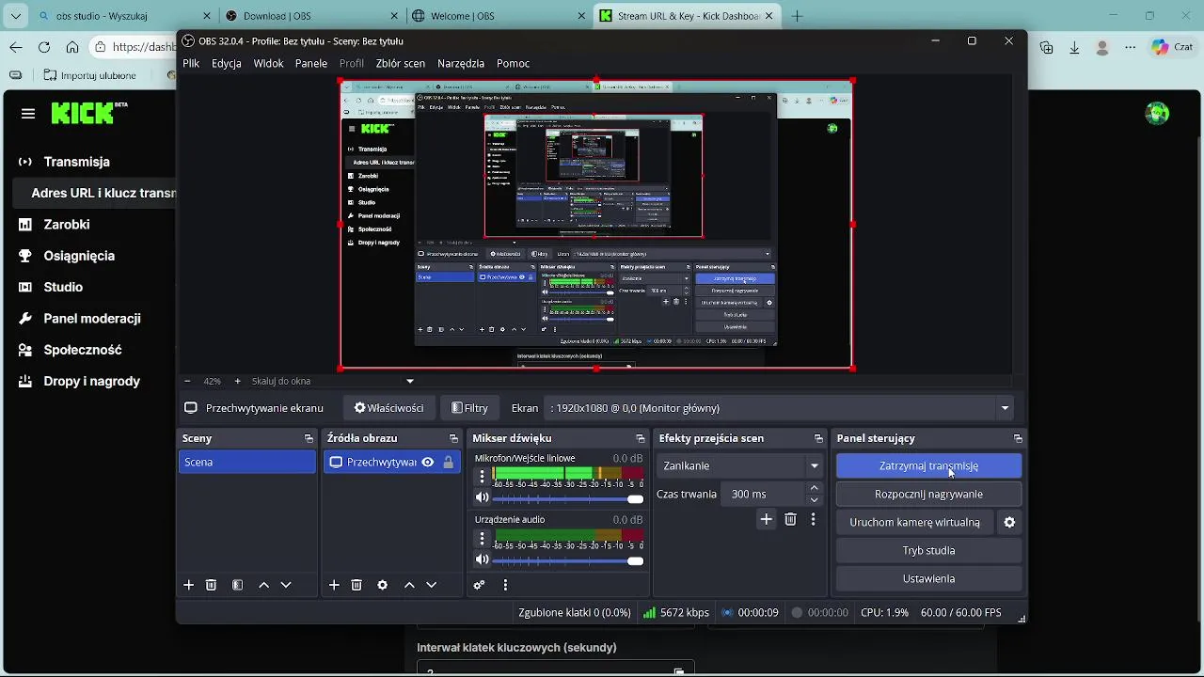Move the scene down in Sceny panel
1204x677 pixels.
pos(286,585)
